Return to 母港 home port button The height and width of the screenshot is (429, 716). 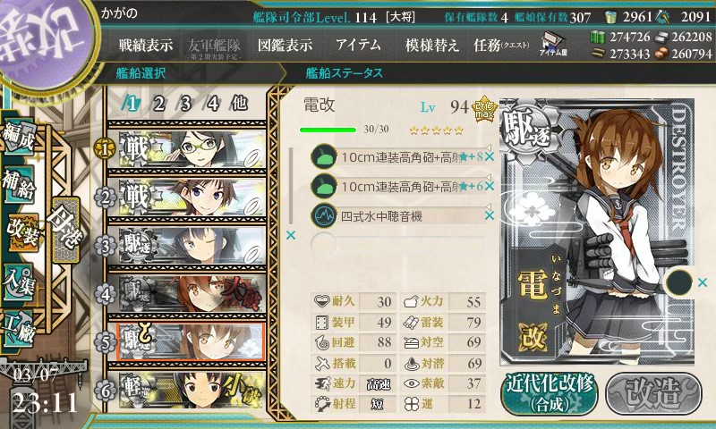pos(65,230)
